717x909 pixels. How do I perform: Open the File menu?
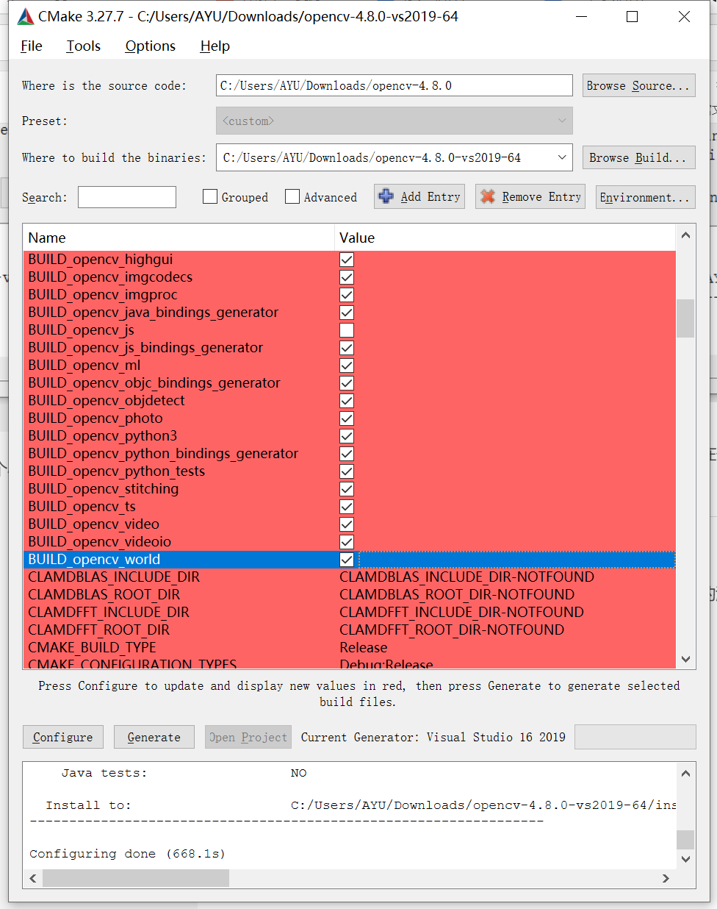tap(32, 46)
